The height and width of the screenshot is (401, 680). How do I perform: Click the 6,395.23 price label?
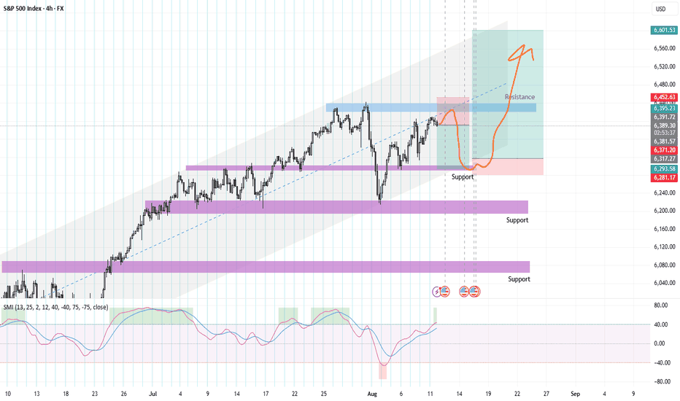click(x=664, y=109)
